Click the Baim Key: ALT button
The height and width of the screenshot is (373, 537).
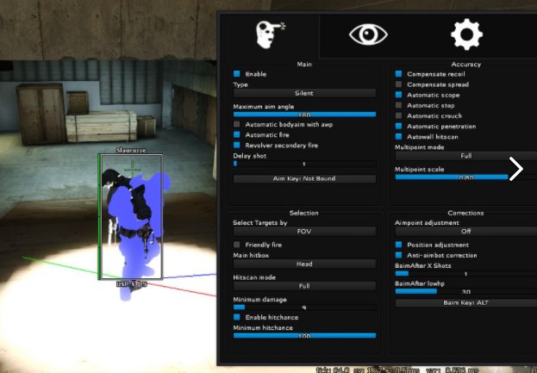point(466,303)
